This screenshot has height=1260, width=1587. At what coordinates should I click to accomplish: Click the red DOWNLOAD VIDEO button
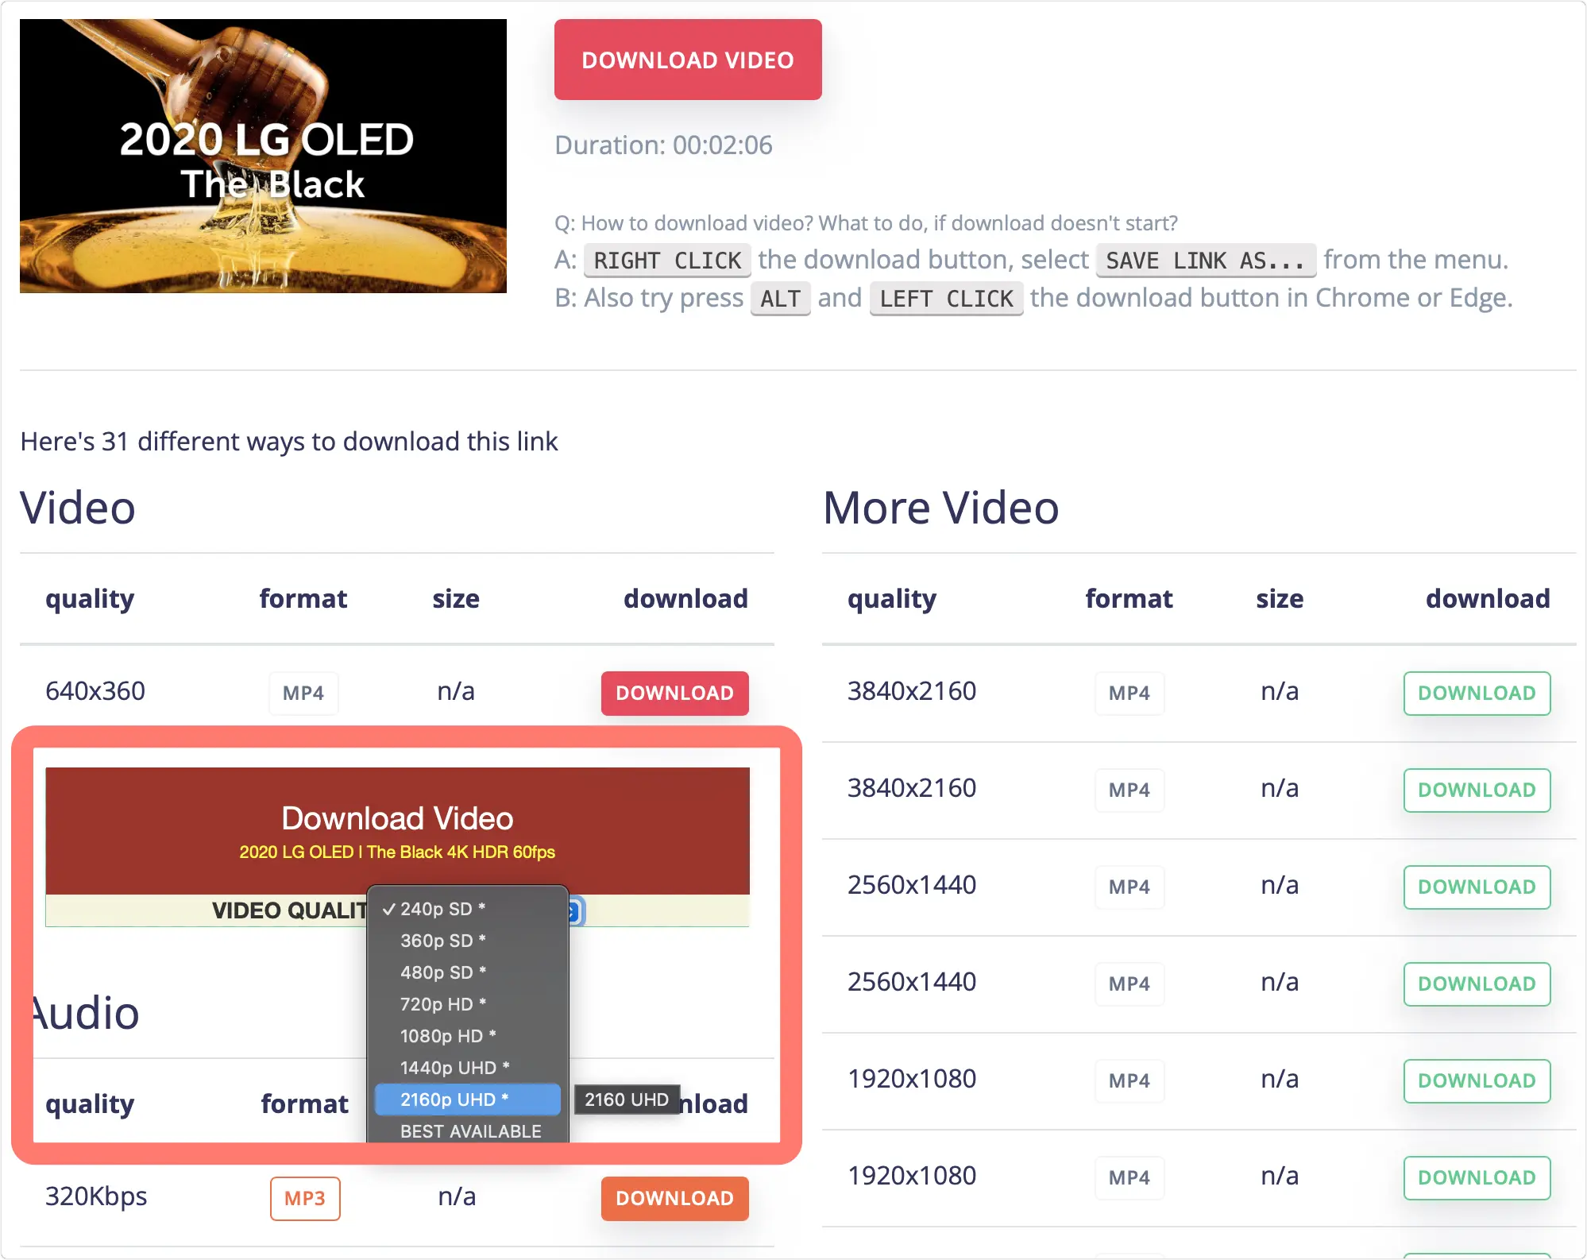(688, 60)
